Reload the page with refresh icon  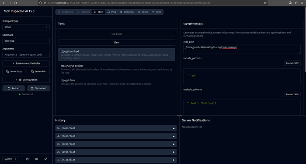16,3
